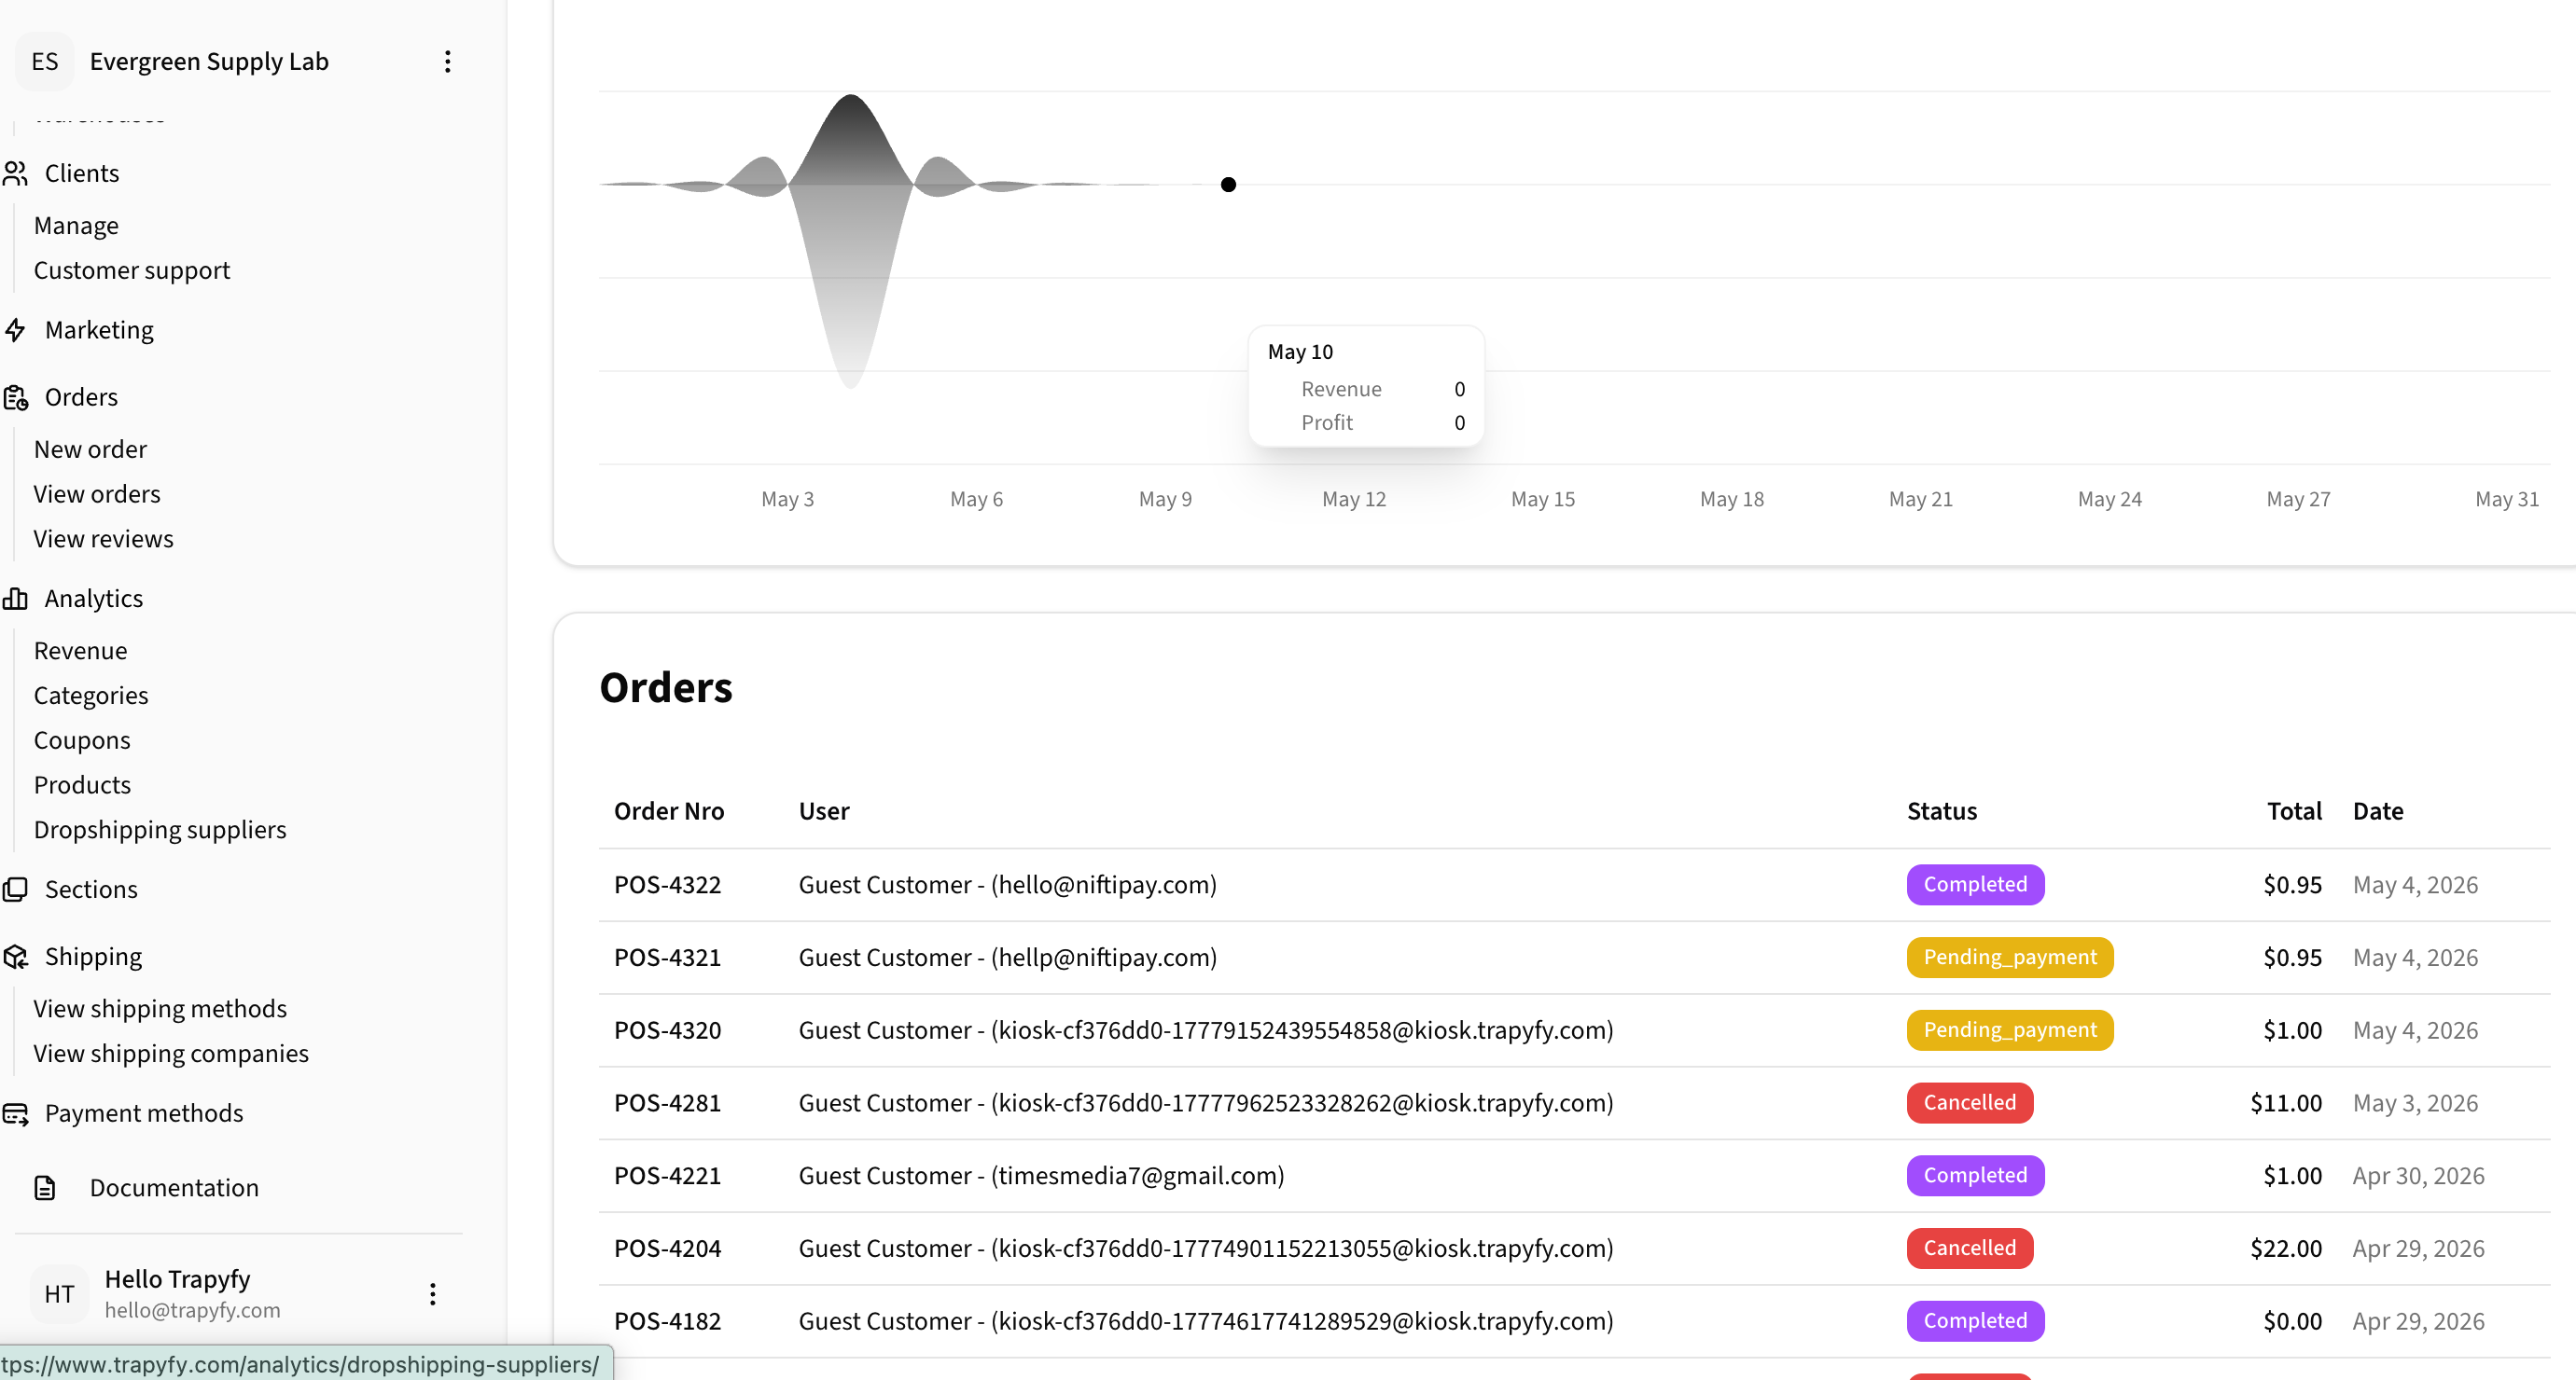Image resolution: width=2576 pixels, height=1380 pixels.
Task: Open order POS-4221
Action: [667, 1176]
